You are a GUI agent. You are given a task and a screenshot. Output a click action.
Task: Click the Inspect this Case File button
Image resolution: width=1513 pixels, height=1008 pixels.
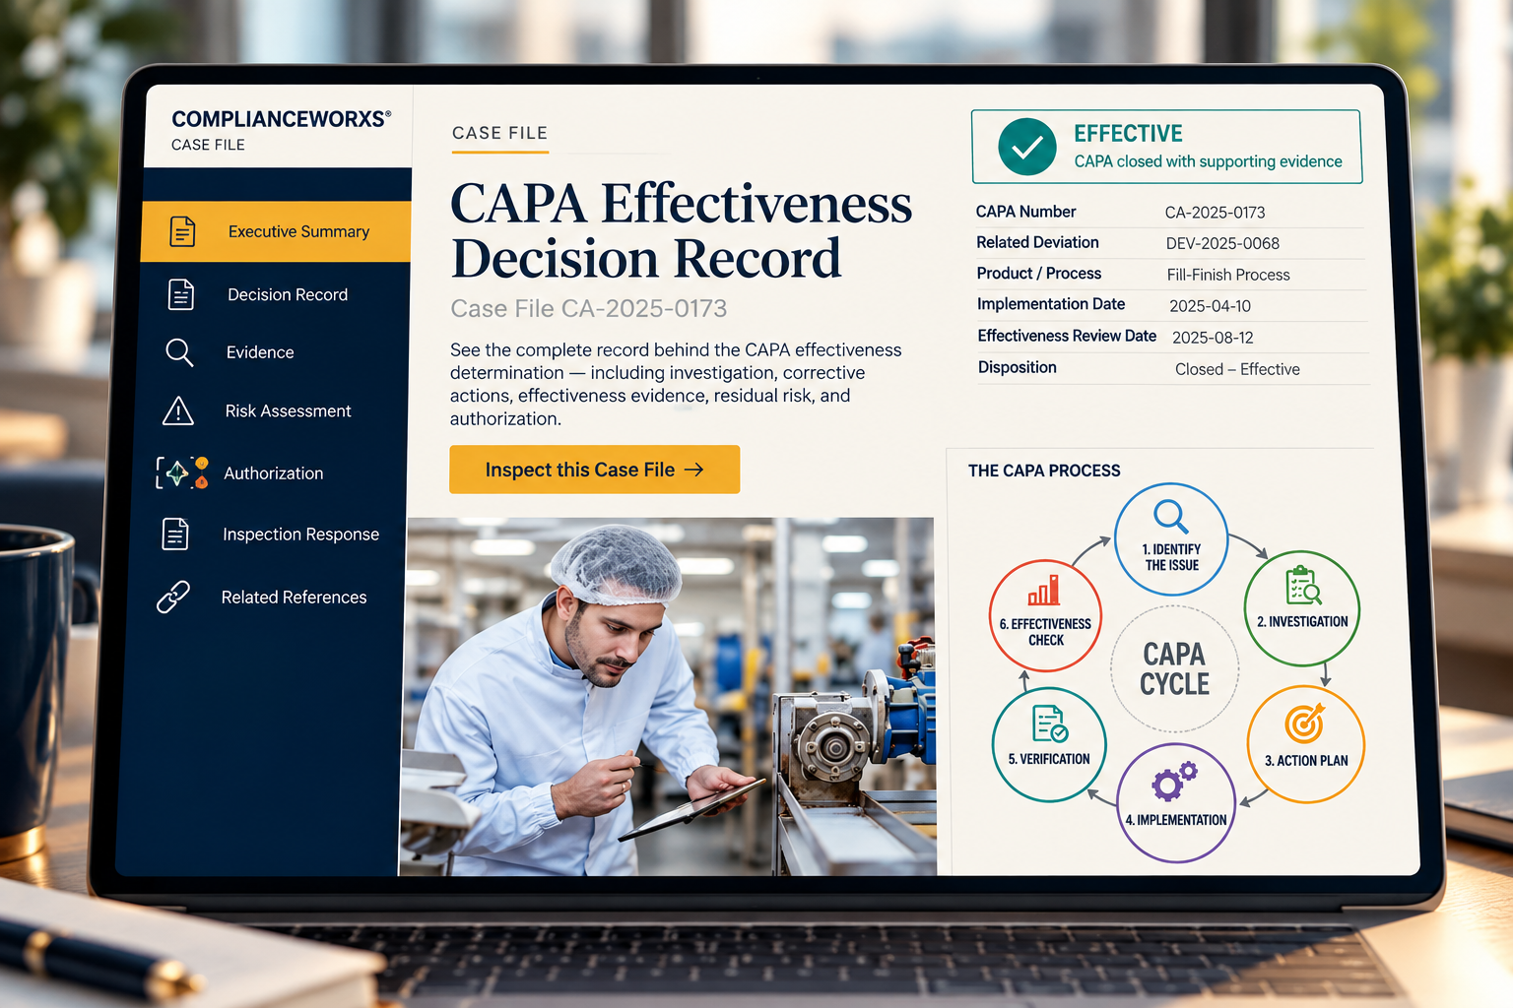[x=595, y=470]
